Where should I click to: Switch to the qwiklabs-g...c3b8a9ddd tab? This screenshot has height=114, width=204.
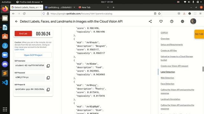(x=60, y=8)
